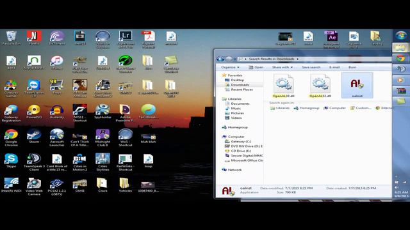Search again in Computer link
This screenshot has width=410, height=230.
coord(335,108)
